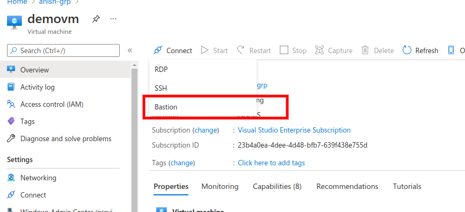Switch to the Monitoring tab
The width and height of the screenshot is (465, 212).
pos(220,186)
